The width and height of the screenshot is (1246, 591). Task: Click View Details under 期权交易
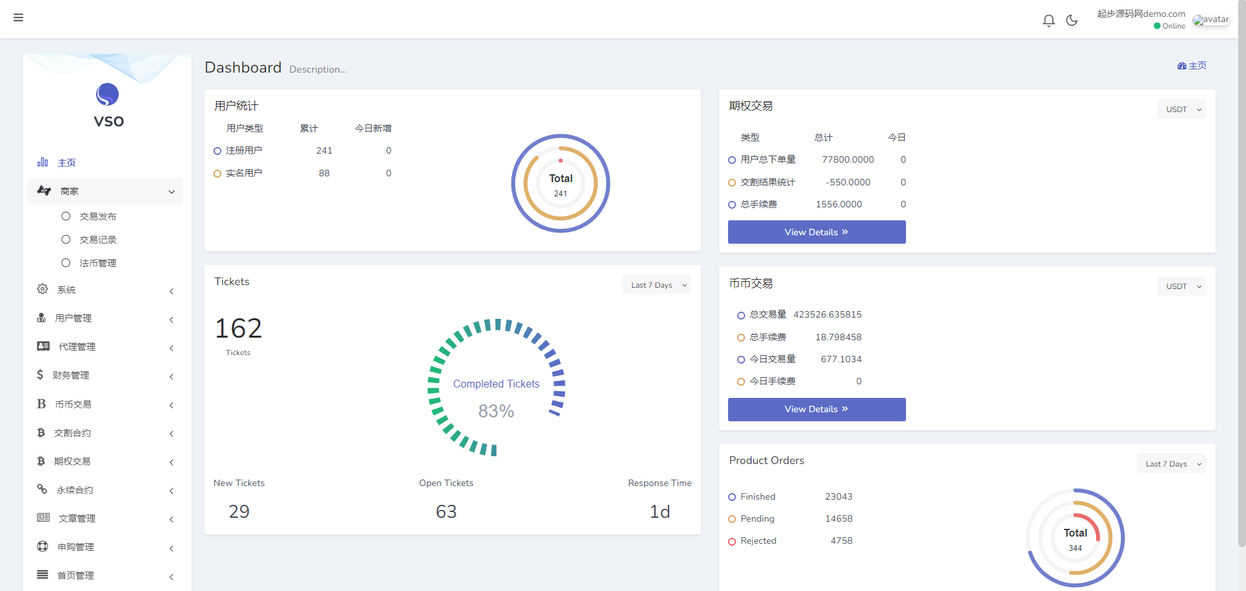[x=816, y=232]
